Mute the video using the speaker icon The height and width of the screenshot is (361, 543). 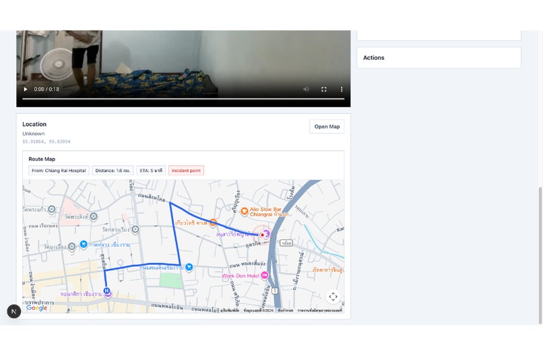pyautogui.click(x=306, y=89)
